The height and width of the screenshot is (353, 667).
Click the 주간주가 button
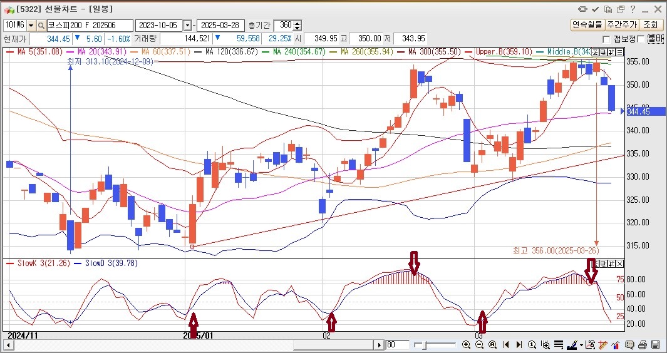point(622,24)
